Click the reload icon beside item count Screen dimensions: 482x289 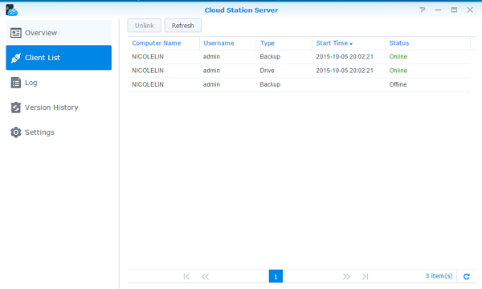coord(466,276)
